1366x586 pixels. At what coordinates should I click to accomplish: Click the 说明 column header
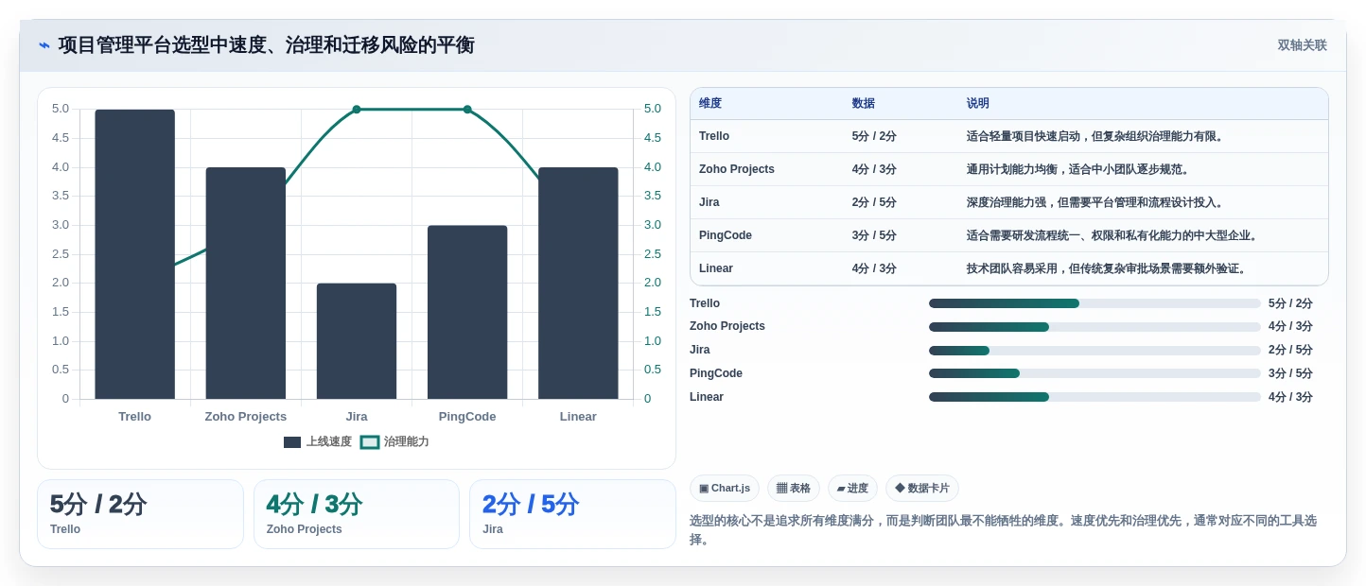[x=978, y=104]
